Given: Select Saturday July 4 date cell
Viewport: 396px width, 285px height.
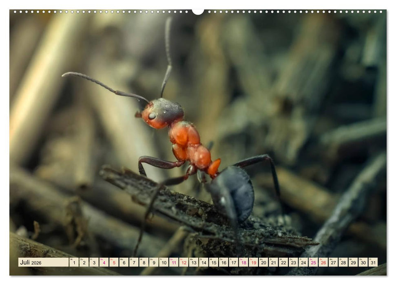Looking at the screenshot, I should coord(104,262).
